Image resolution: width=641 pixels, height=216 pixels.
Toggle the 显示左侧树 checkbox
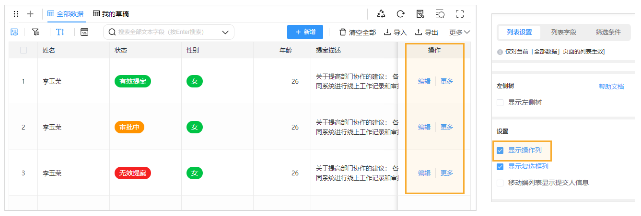point(500,102)
